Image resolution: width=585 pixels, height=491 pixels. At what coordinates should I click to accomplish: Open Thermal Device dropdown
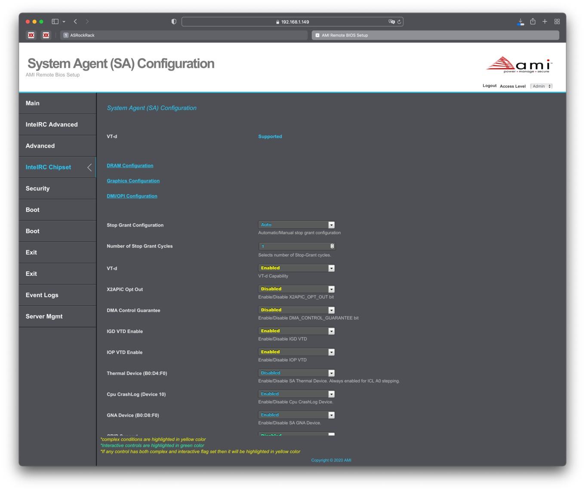296,373
